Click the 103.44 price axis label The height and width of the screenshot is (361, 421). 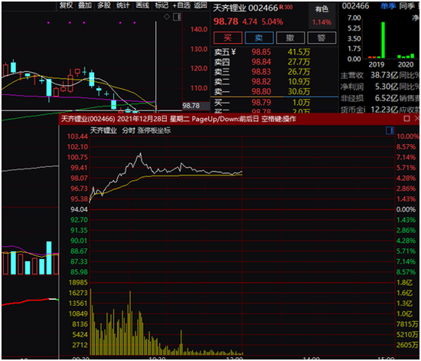[x=77, y=136]
